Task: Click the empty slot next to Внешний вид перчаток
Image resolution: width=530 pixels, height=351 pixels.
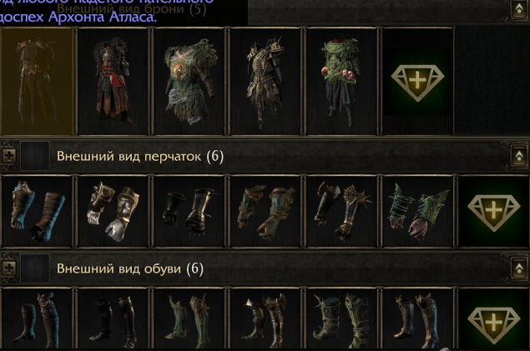Action: (35, 156)
